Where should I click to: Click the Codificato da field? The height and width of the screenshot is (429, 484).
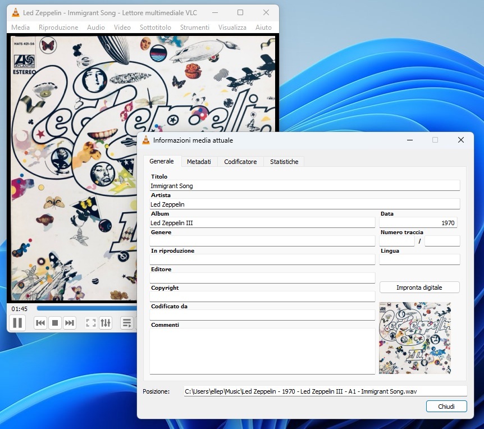(262, 315)
